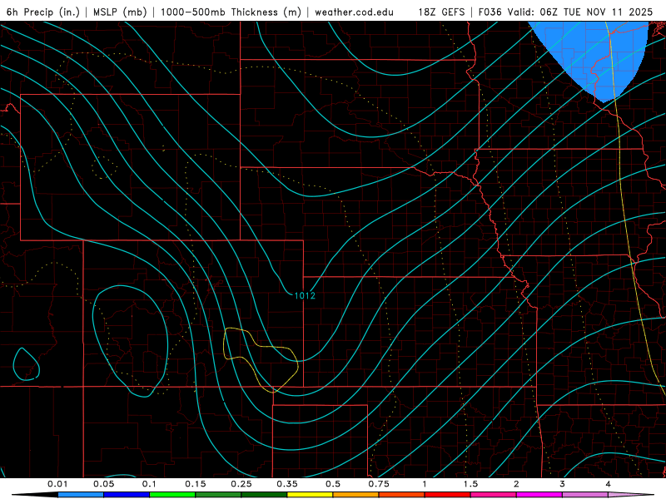Click the '6h Precip (in.)' header text

point(43,12)
